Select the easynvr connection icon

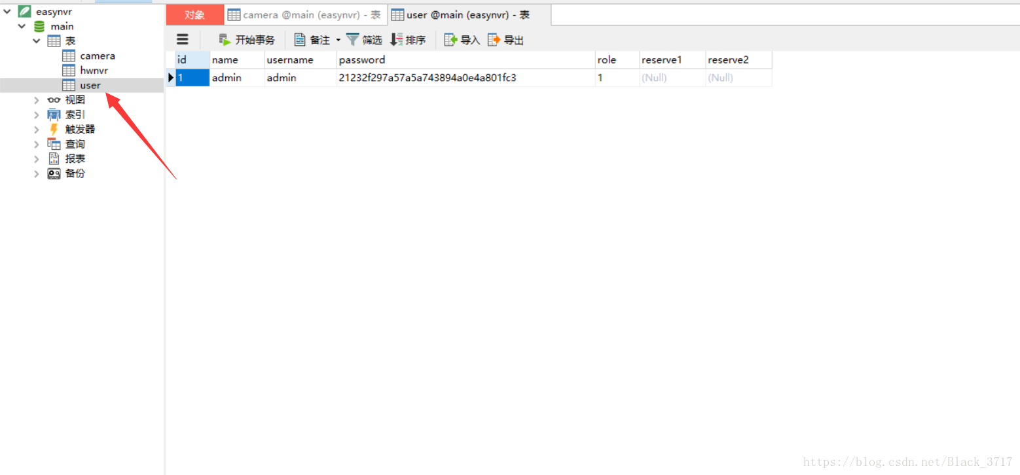click(25, 11)
